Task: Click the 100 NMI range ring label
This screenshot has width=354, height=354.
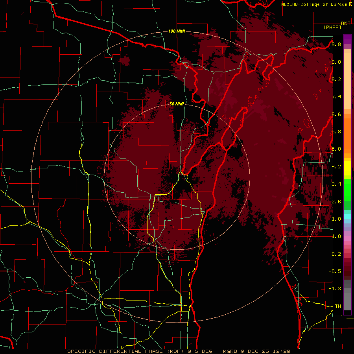Action: coord(177,31)
